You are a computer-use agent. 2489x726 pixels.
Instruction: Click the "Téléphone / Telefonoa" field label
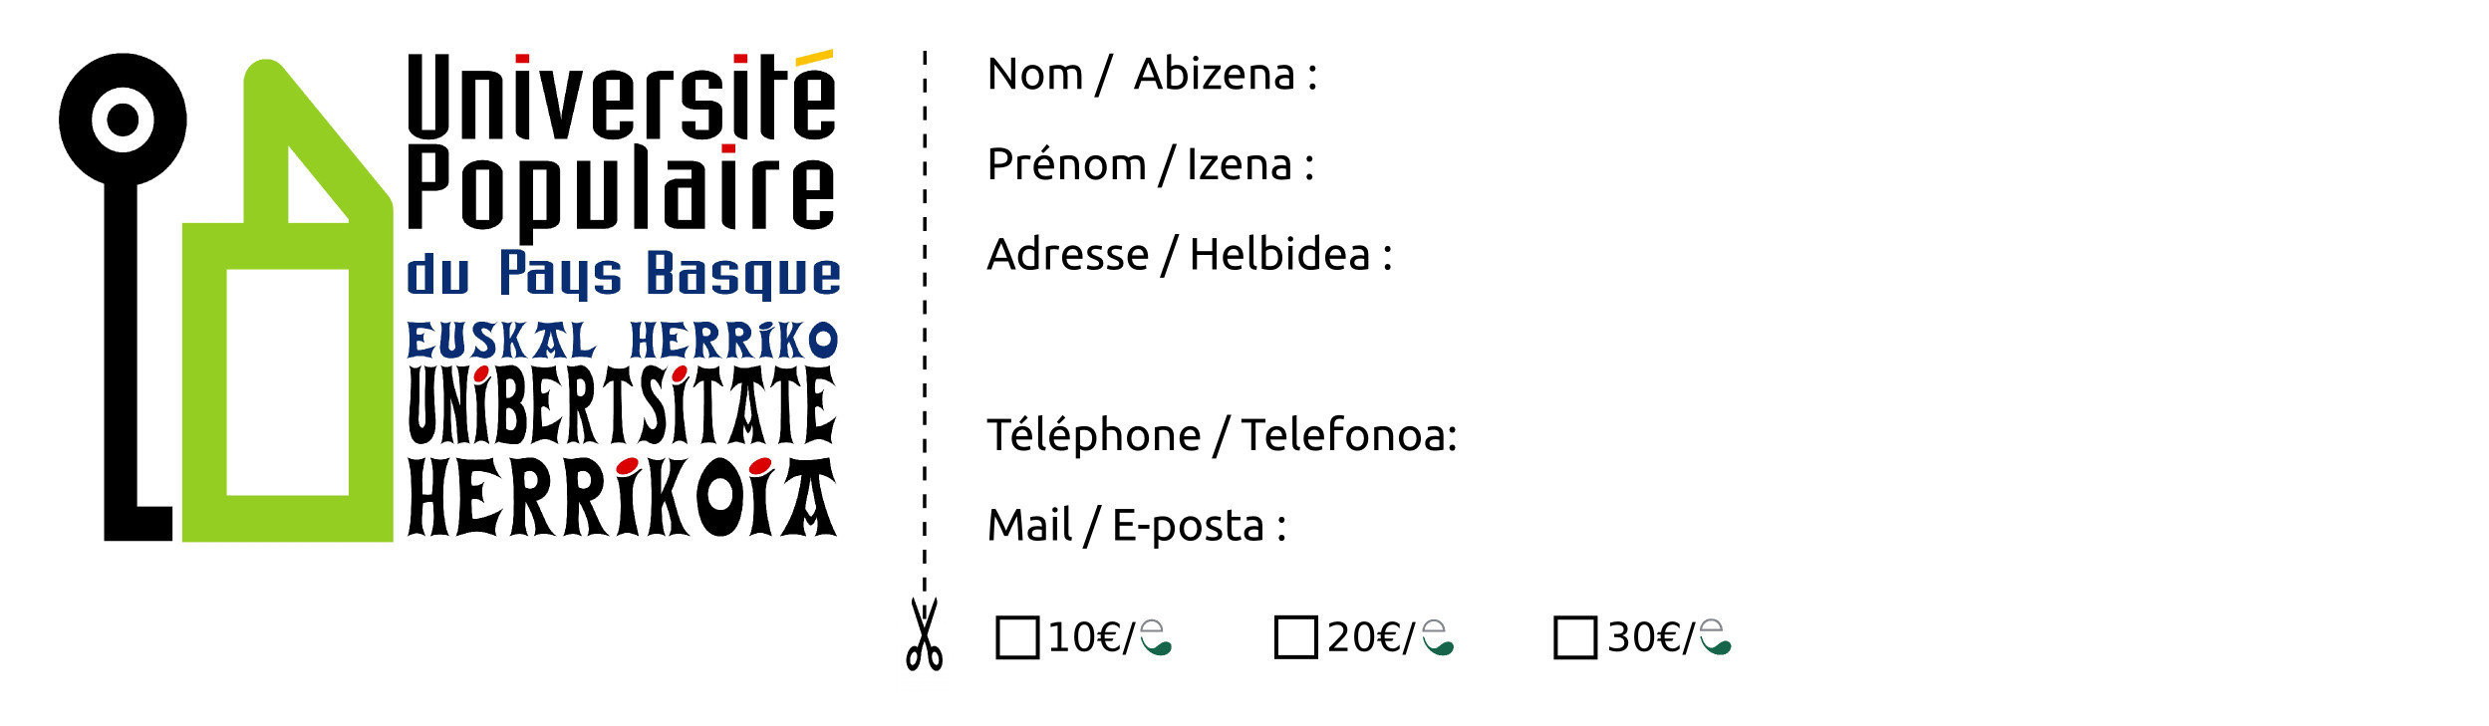point(1222,435)
